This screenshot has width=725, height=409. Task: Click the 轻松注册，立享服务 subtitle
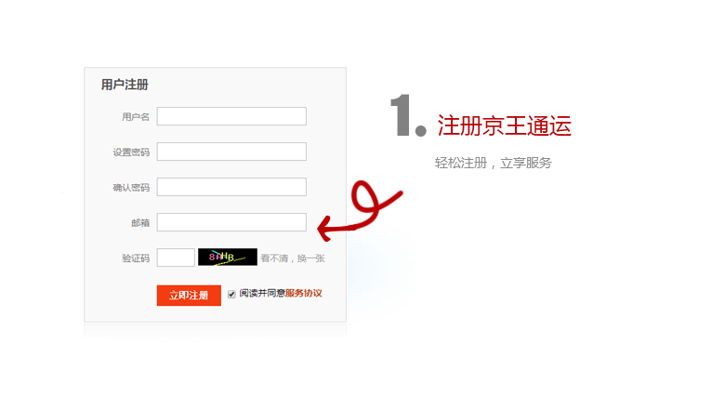tap(494, 164)
